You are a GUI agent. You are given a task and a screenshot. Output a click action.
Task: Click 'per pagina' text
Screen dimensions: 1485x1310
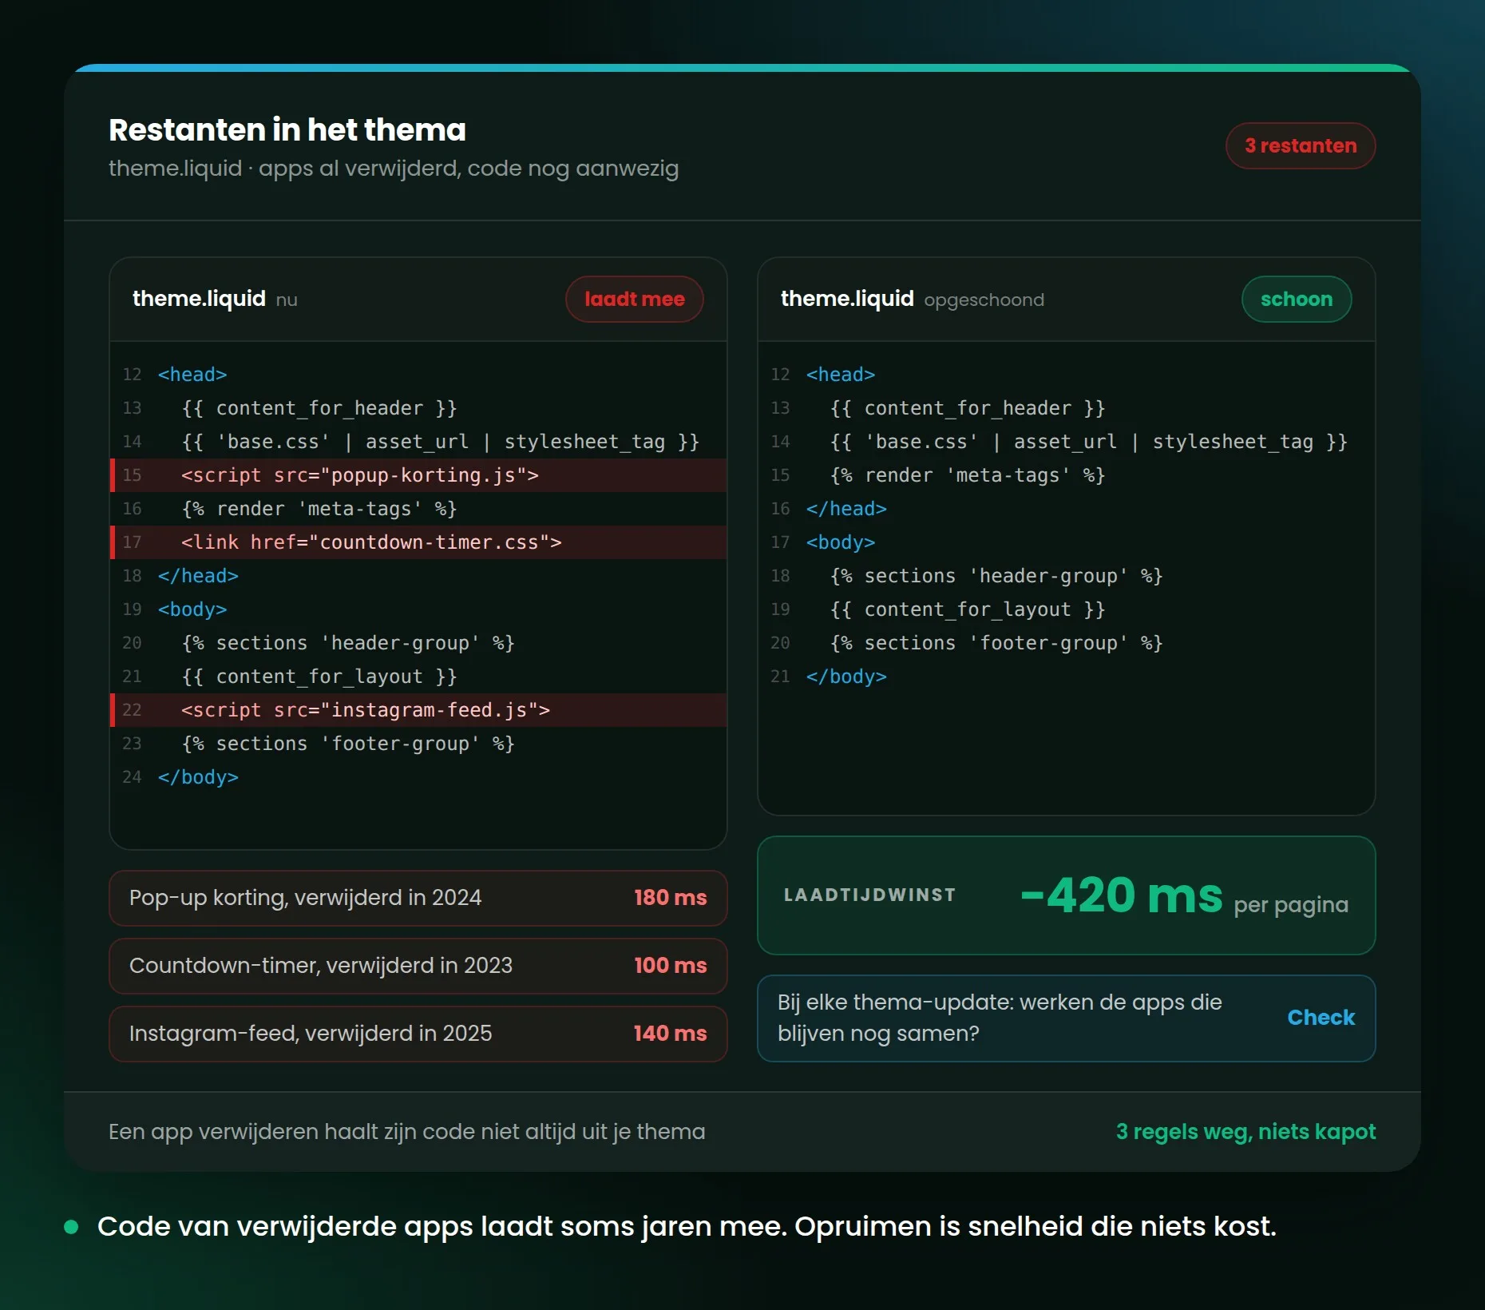pos(1290,905)
